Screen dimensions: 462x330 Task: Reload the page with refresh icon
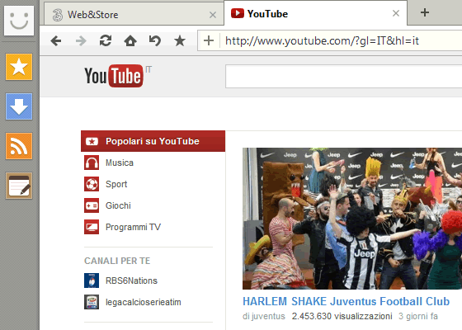point(106,40)
